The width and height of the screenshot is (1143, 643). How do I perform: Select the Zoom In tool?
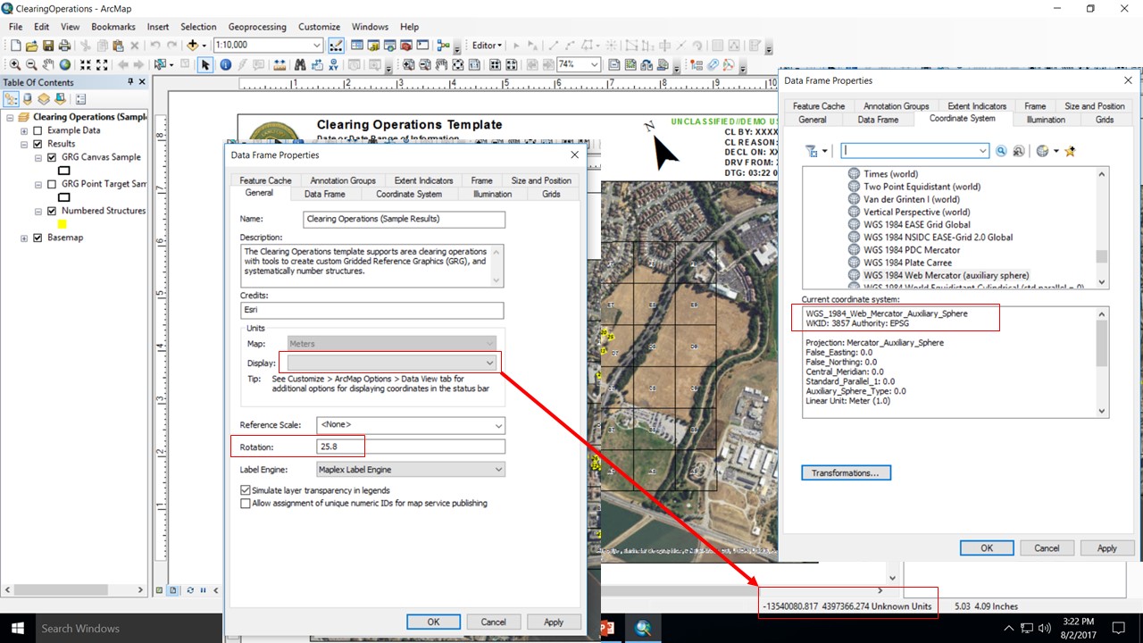coord(15,64)
